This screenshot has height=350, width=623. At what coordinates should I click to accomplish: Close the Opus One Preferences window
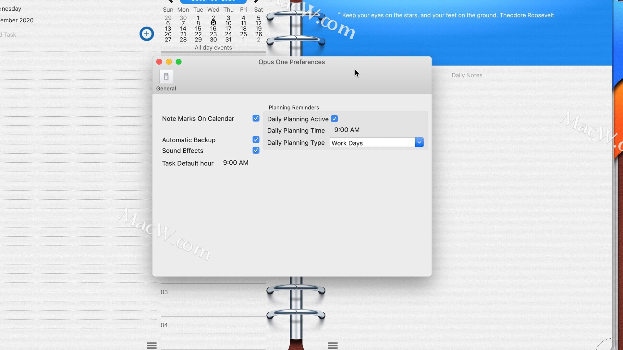159,62
